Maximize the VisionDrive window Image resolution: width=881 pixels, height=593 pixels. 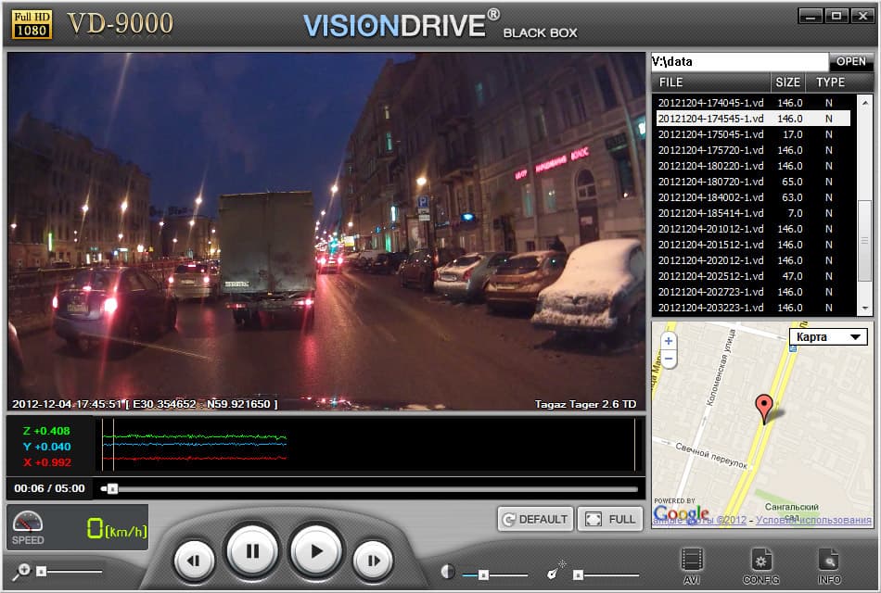point(836,16)
